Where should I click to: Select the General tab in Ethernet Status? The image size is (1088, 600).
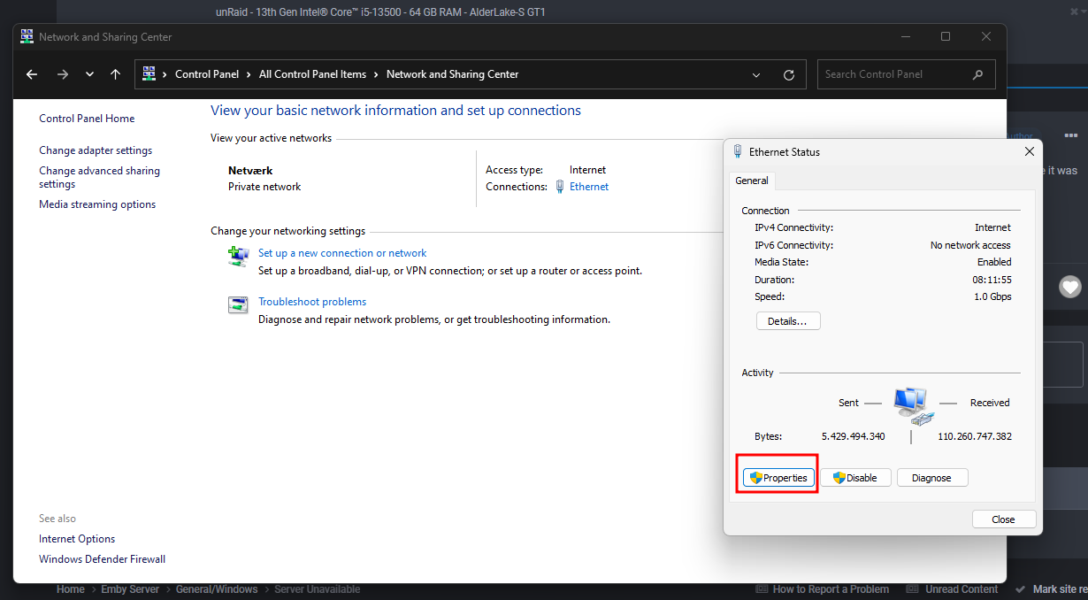[x=752, y=181]
